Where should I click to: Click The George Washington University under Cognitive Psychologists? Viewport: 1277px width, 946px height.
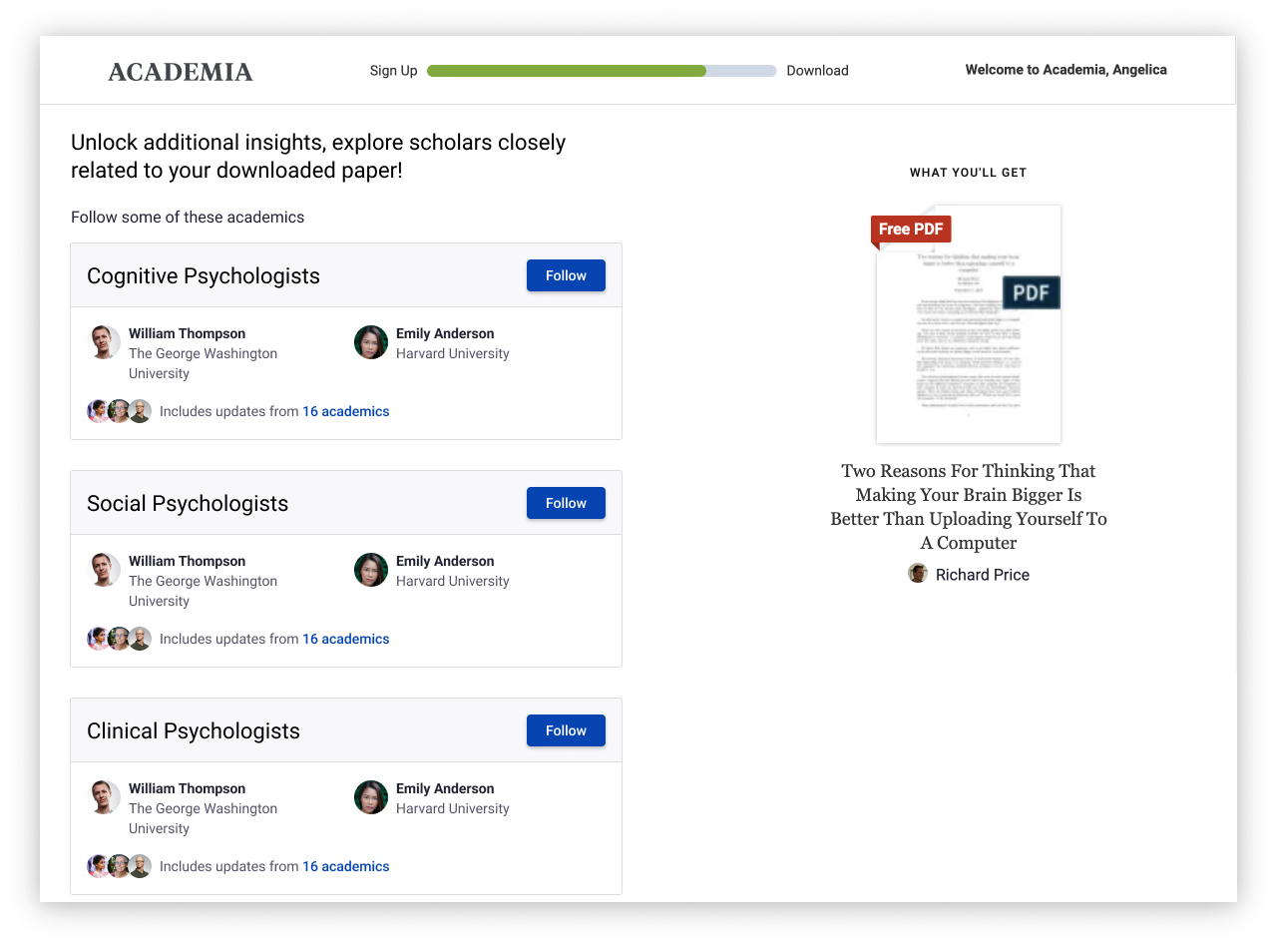point(204,363)
